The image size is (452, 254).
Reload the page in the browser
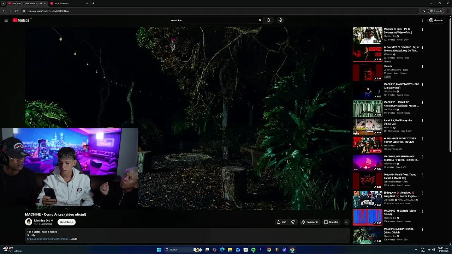point(16,11)
